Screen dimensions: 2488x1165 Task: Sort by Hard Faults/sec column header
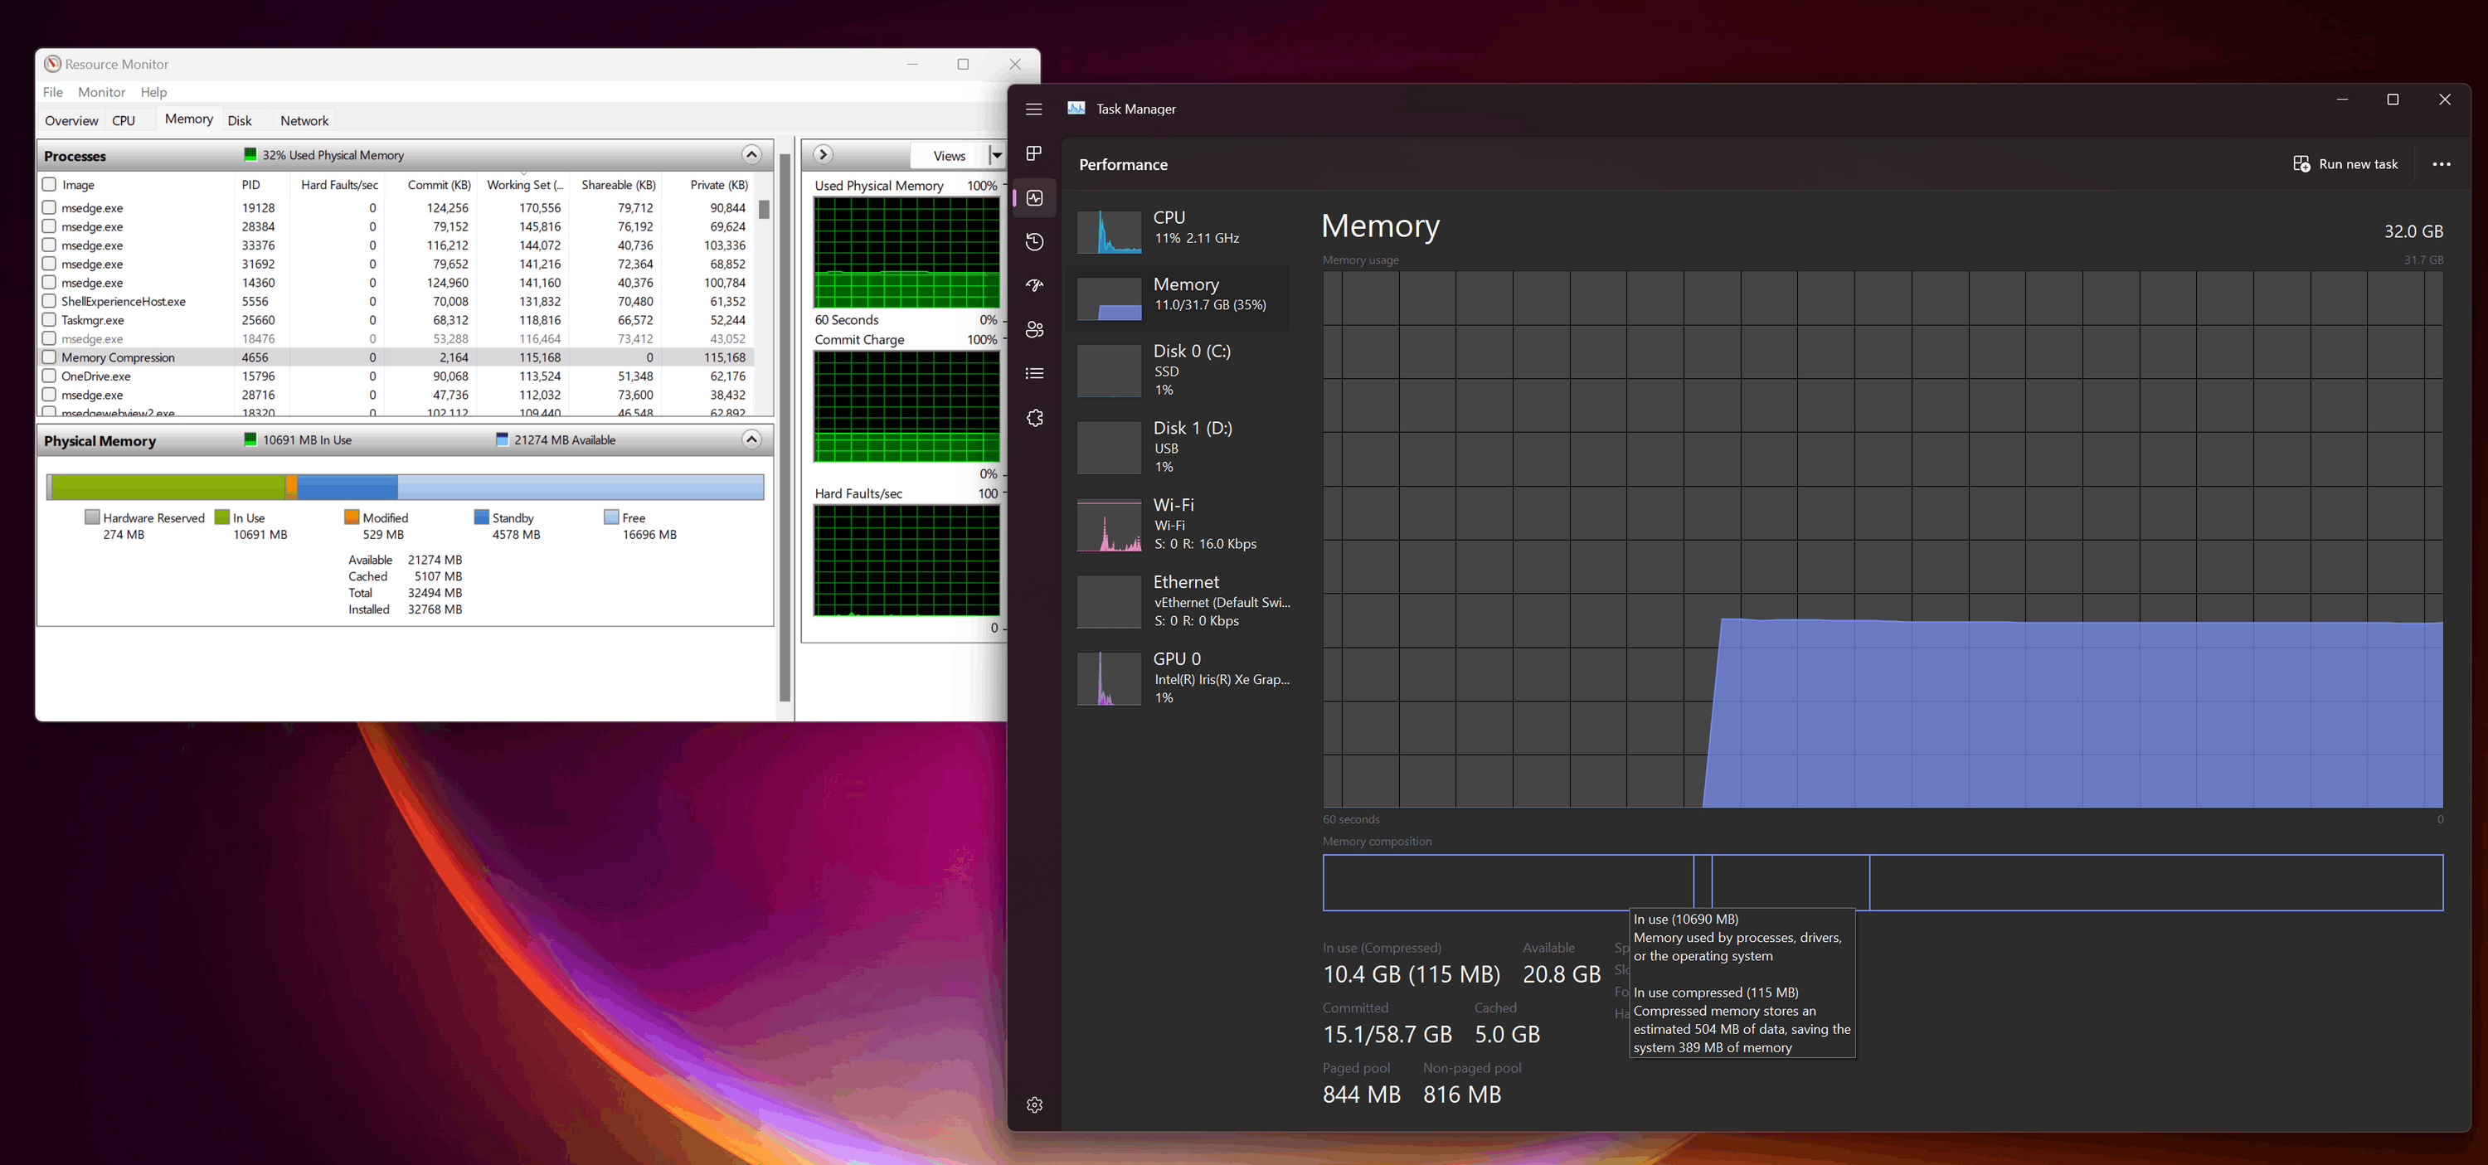[x=339, y=185]
